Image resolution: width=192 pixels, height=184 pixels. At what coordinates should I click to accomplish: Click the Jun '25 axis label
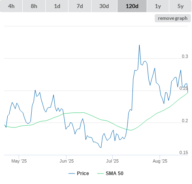pyautogui.click(x=66, y=161)
